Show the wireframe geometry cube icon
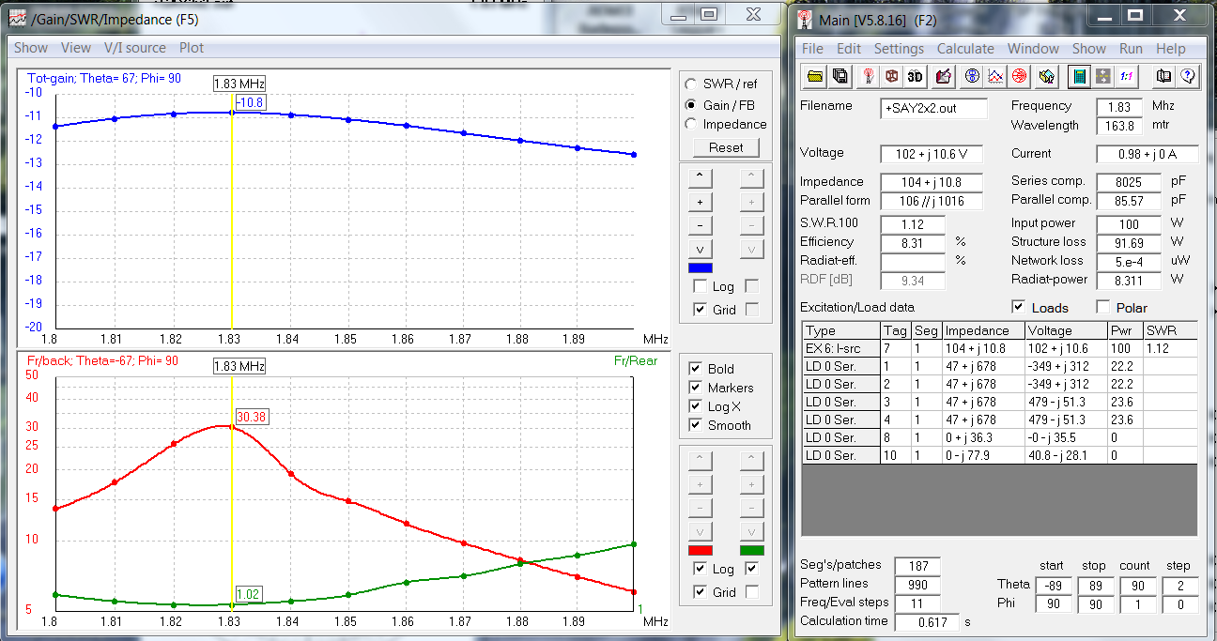 [x=891, y=76]
